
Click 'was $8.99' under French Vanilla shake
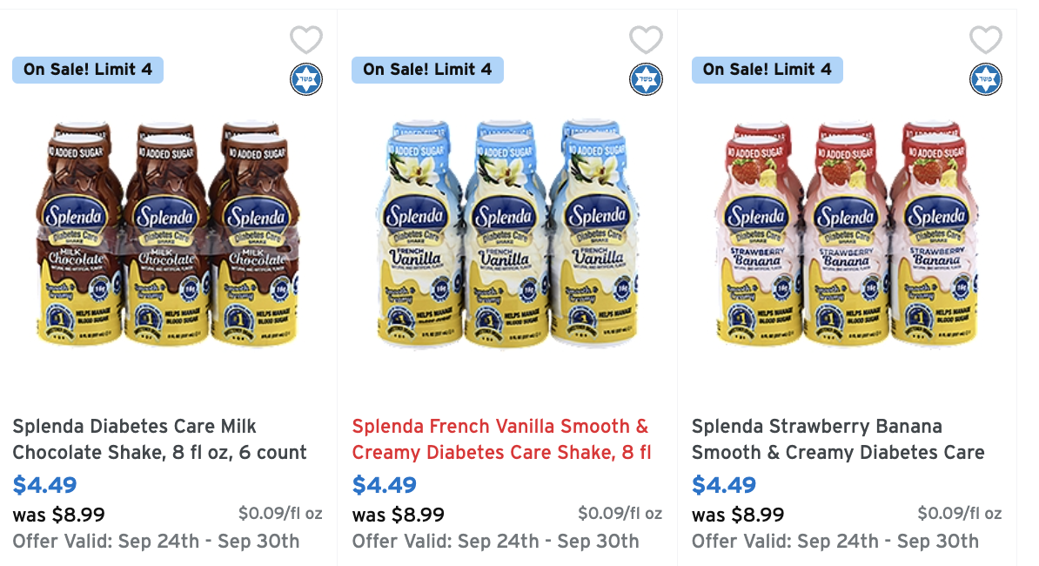click(399, 515)
